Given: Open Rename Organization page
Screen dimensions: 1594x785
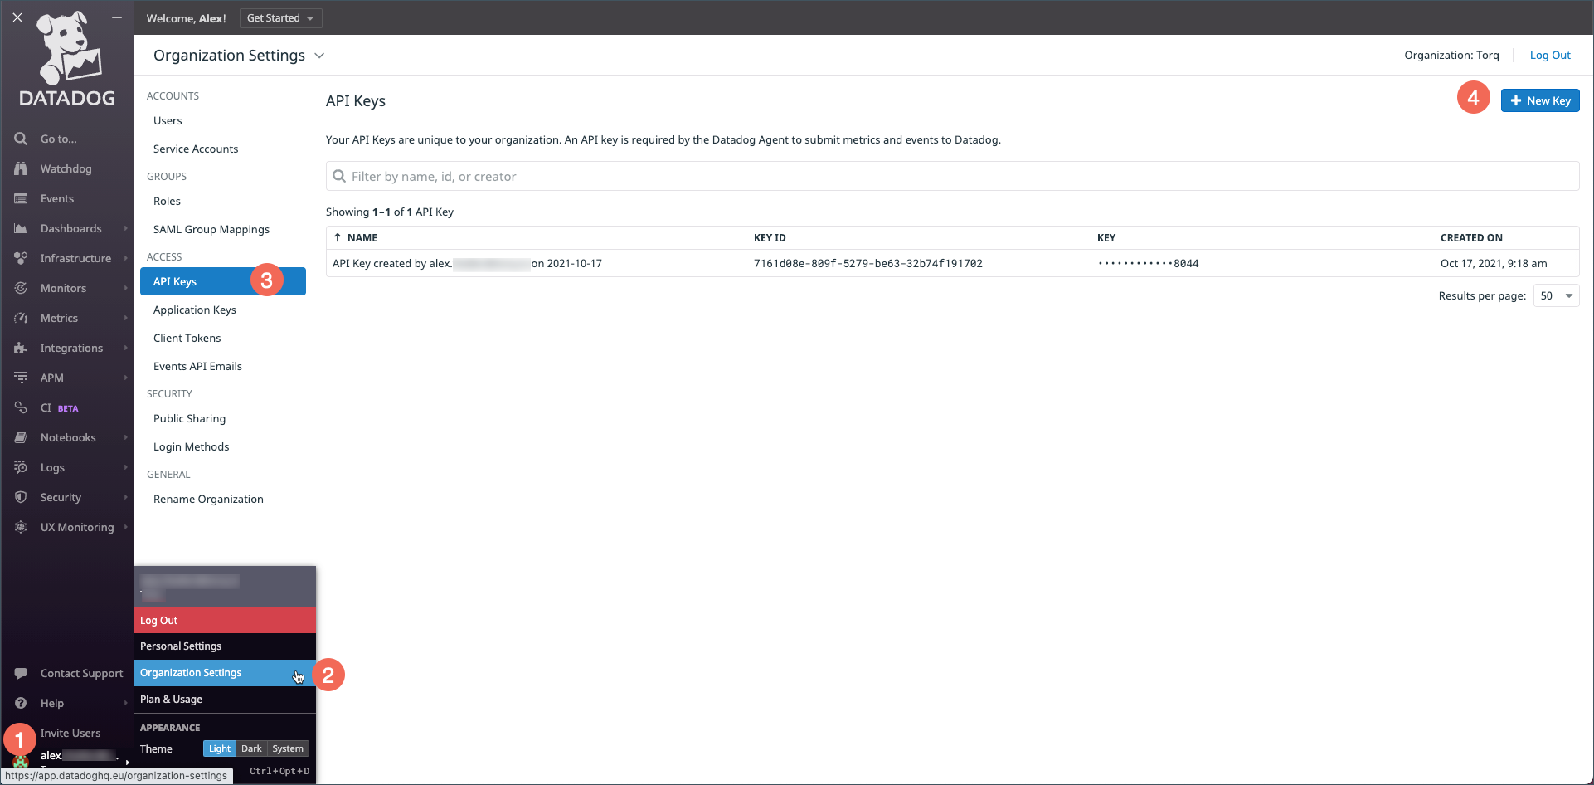Looking at the screenshot, I should (x=208, y=499).
